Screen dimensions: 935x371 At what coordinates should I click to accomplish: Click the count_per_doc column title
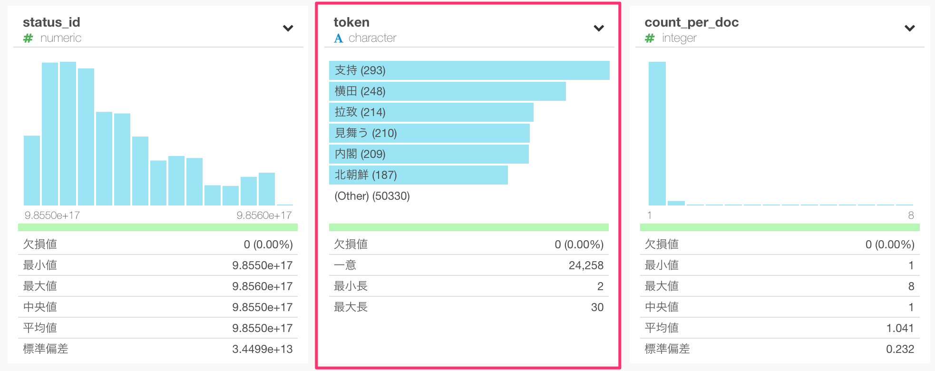(691, 22)
